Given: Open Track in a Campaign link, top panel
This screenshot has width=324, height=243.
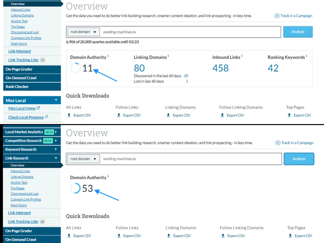Looking at the screenshot, I should tap(296, 16).
